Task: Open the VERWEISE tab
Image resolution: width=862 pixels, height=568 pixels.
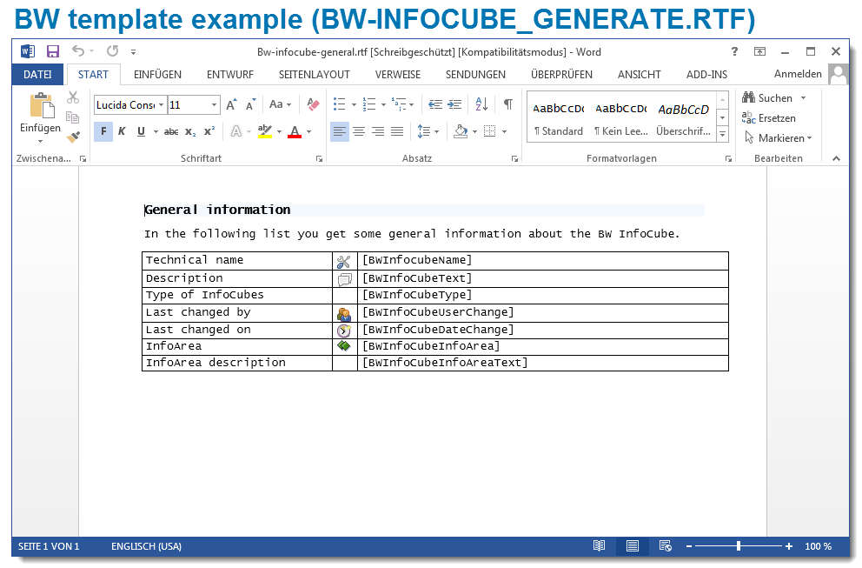Action: (x=397, y=74)
